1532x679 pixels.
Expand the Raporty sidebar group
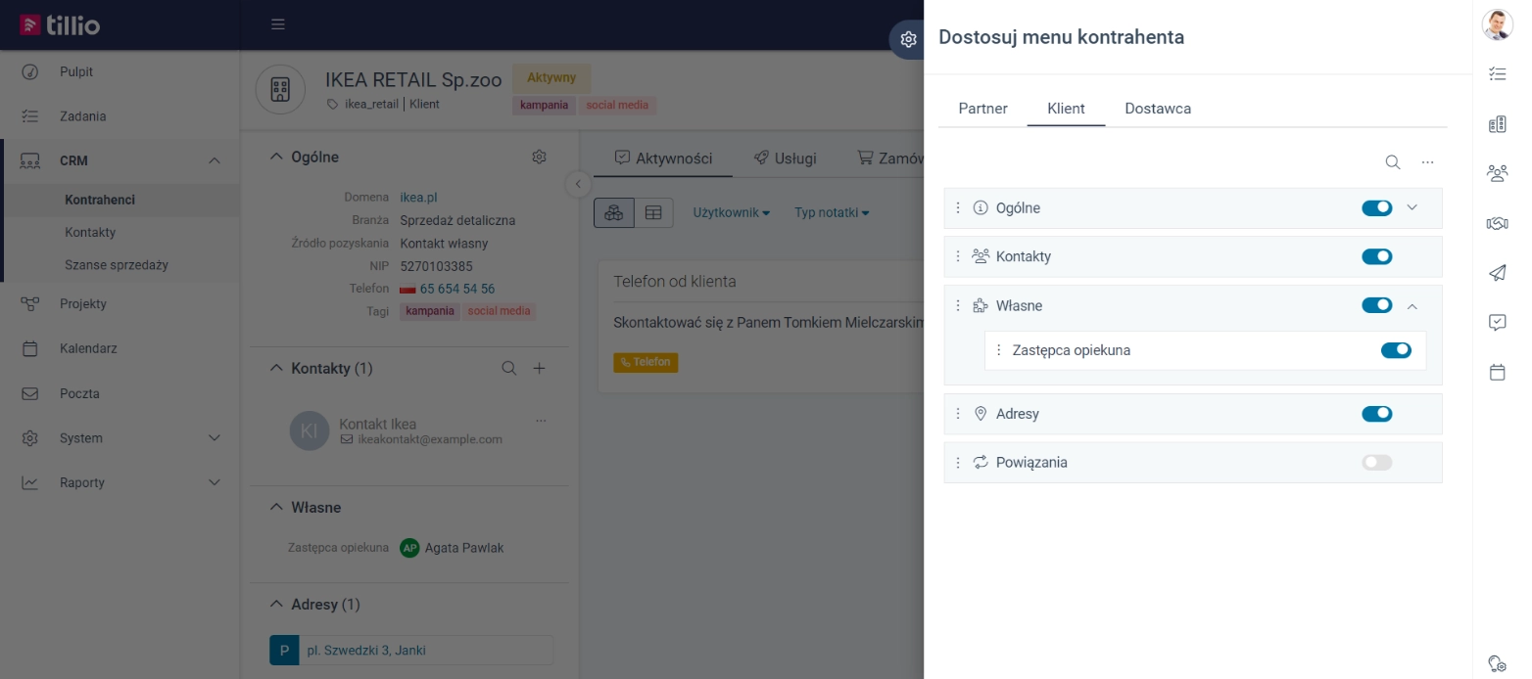[215, 482]
